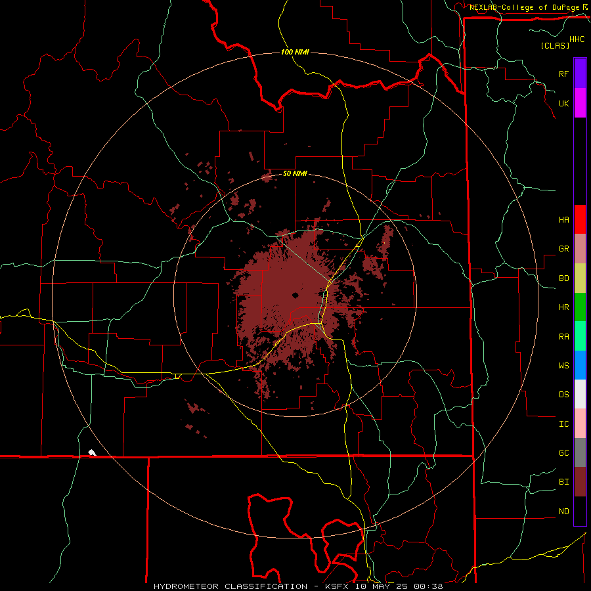The height and width of the screenshot is (591, 591).
Task: Click the IC legend label text
Action: [563, 424]
